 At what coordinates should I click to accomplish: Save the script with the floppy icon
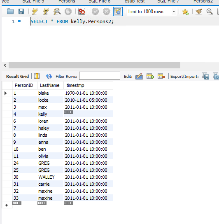coord(21,12)
